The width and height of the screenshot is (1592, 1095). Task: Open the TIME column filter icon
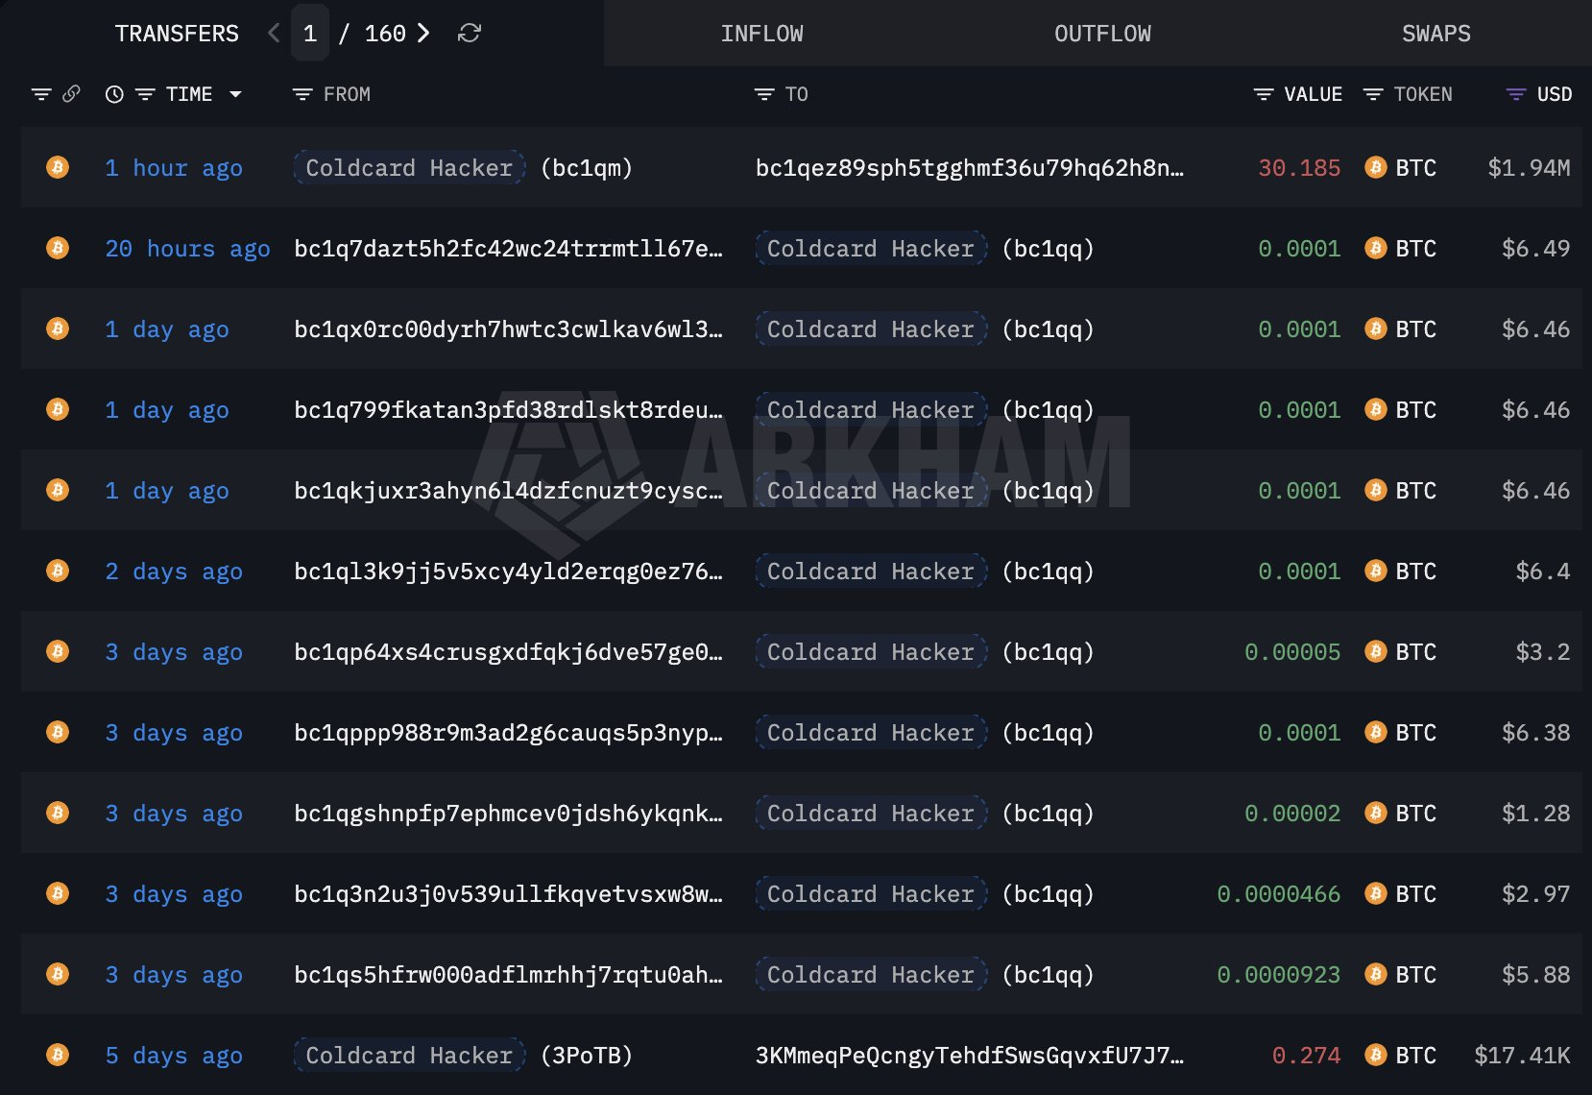point(145,94)
